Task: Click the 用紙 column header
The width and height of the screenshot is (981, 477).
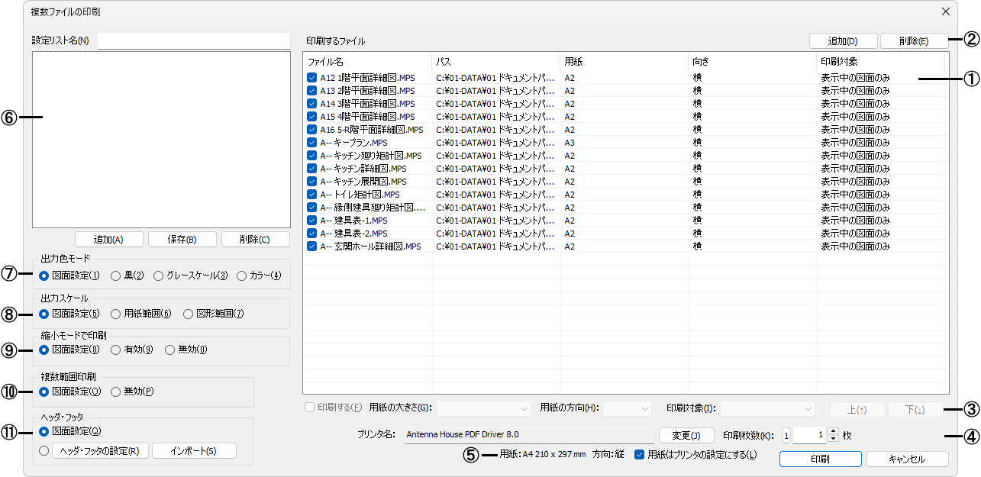Action: (624, 61)
